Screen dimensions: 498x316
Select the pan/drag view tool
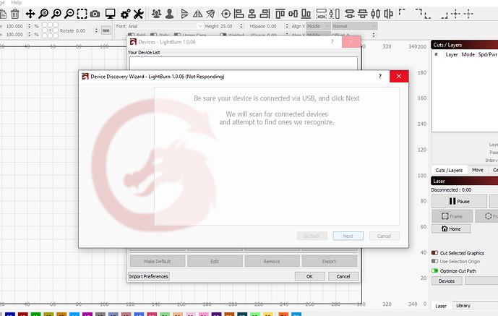point(30,14)
